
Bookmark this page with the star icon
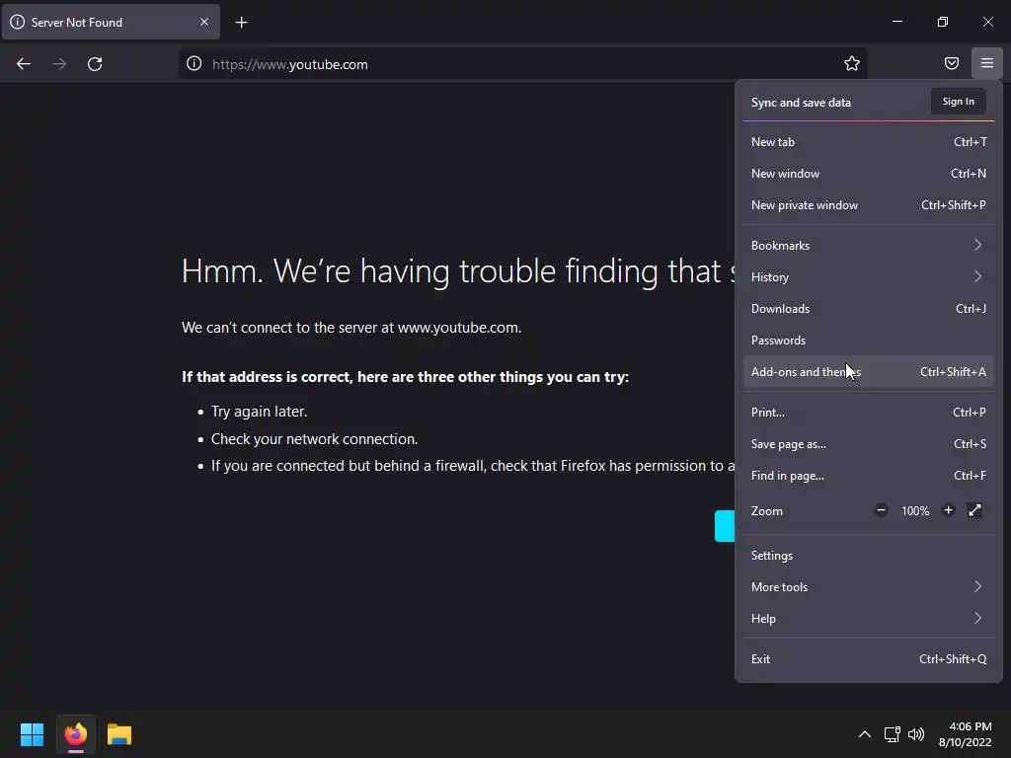pos(852,63)
